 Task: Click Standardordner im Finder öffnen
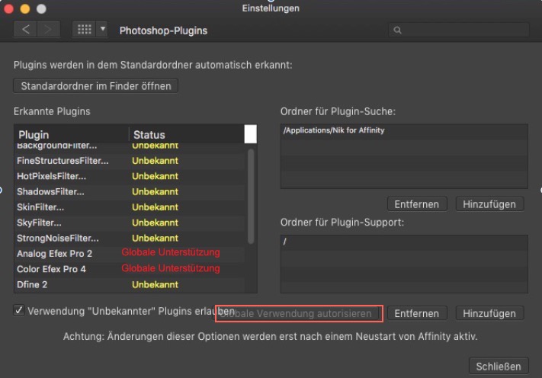pos(96,86)
